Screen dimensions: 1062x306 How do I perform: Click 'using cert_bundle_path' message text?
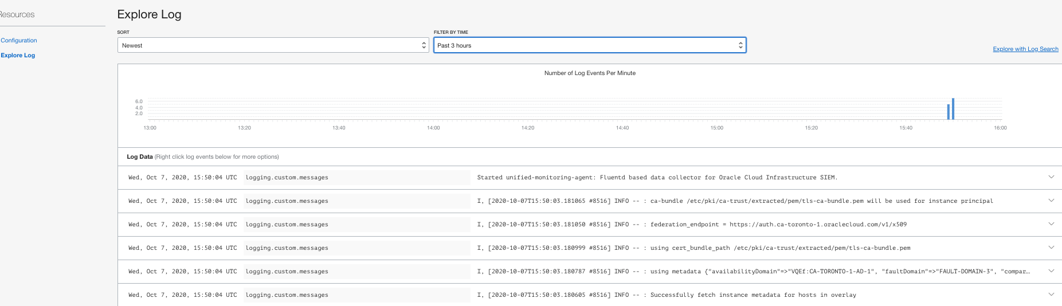click(x=693, y=248)
